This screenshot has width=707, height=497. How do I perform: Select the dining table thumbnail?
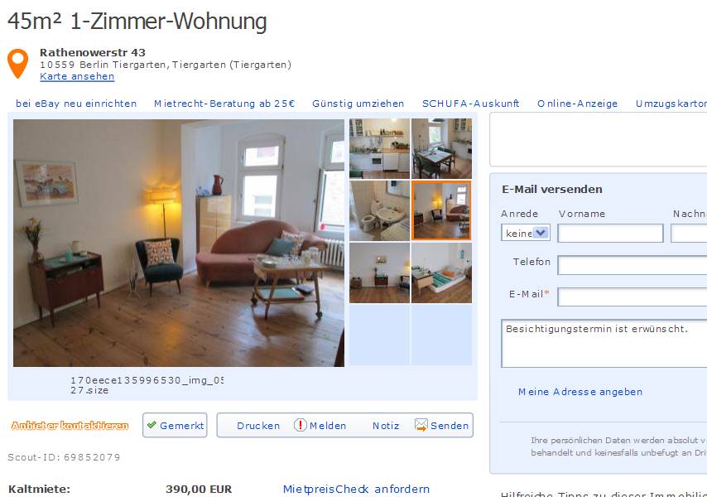(x=441, y=148)
